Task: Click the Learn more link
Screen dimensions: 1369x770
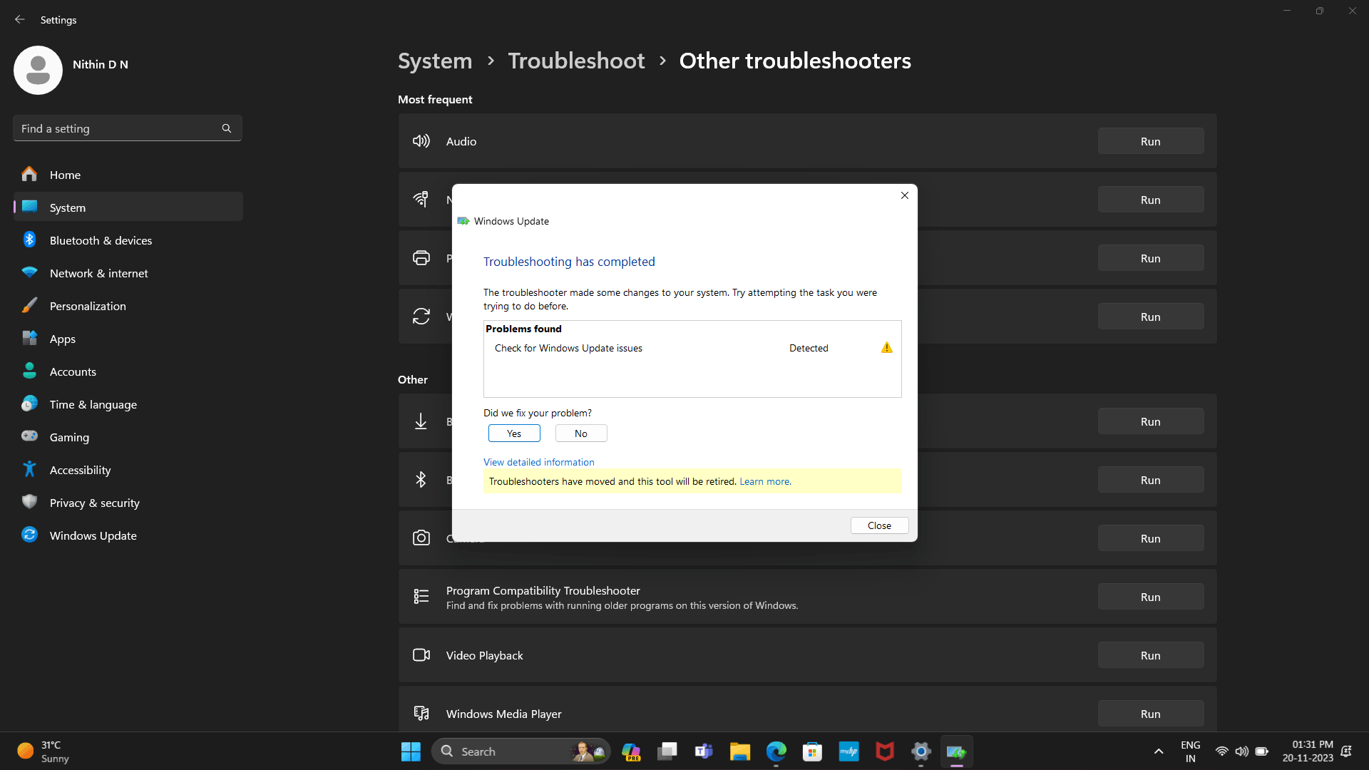Action: click(x=765, y=481)
